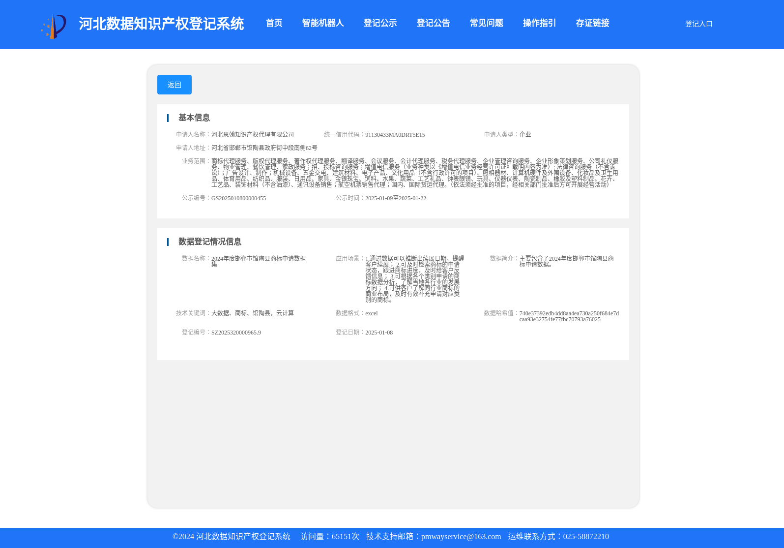Select keywords 大数据、商标、馆陶县，云计算
Viewport: 784px width, 548px height.
click(x=253, y=313)
